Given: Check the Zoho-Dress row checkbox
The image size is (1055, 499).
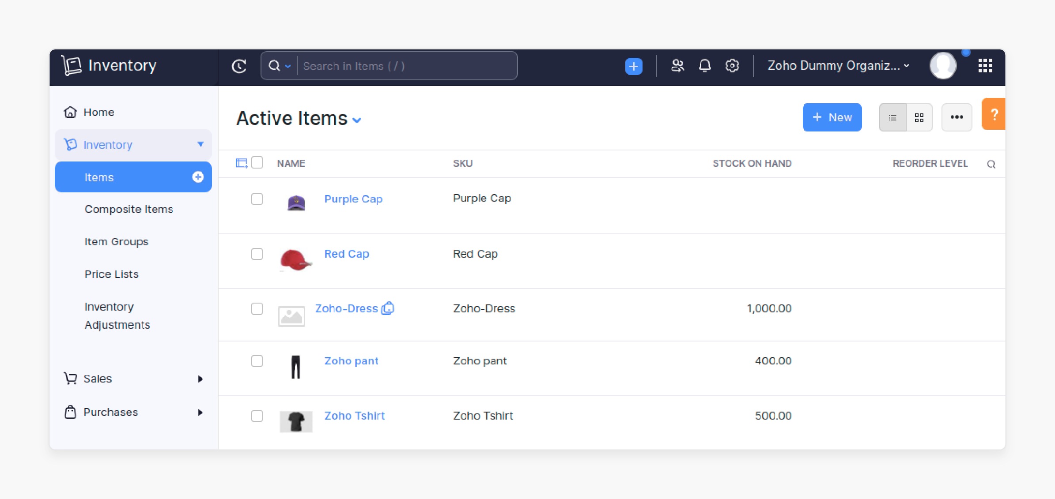Looking at the screenshot, I should click(x=257, y=308).
